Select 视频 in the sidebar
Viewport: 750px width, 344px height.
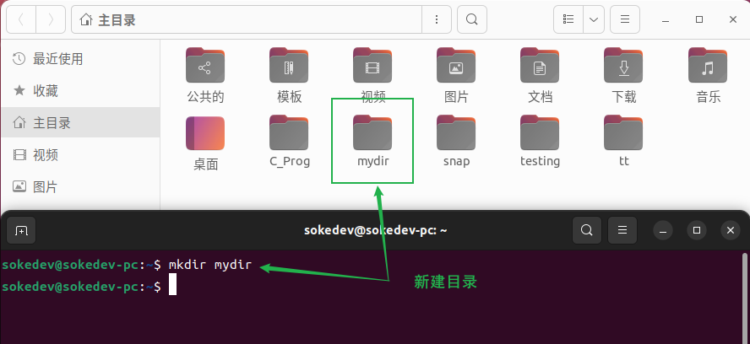click(80, 155)
